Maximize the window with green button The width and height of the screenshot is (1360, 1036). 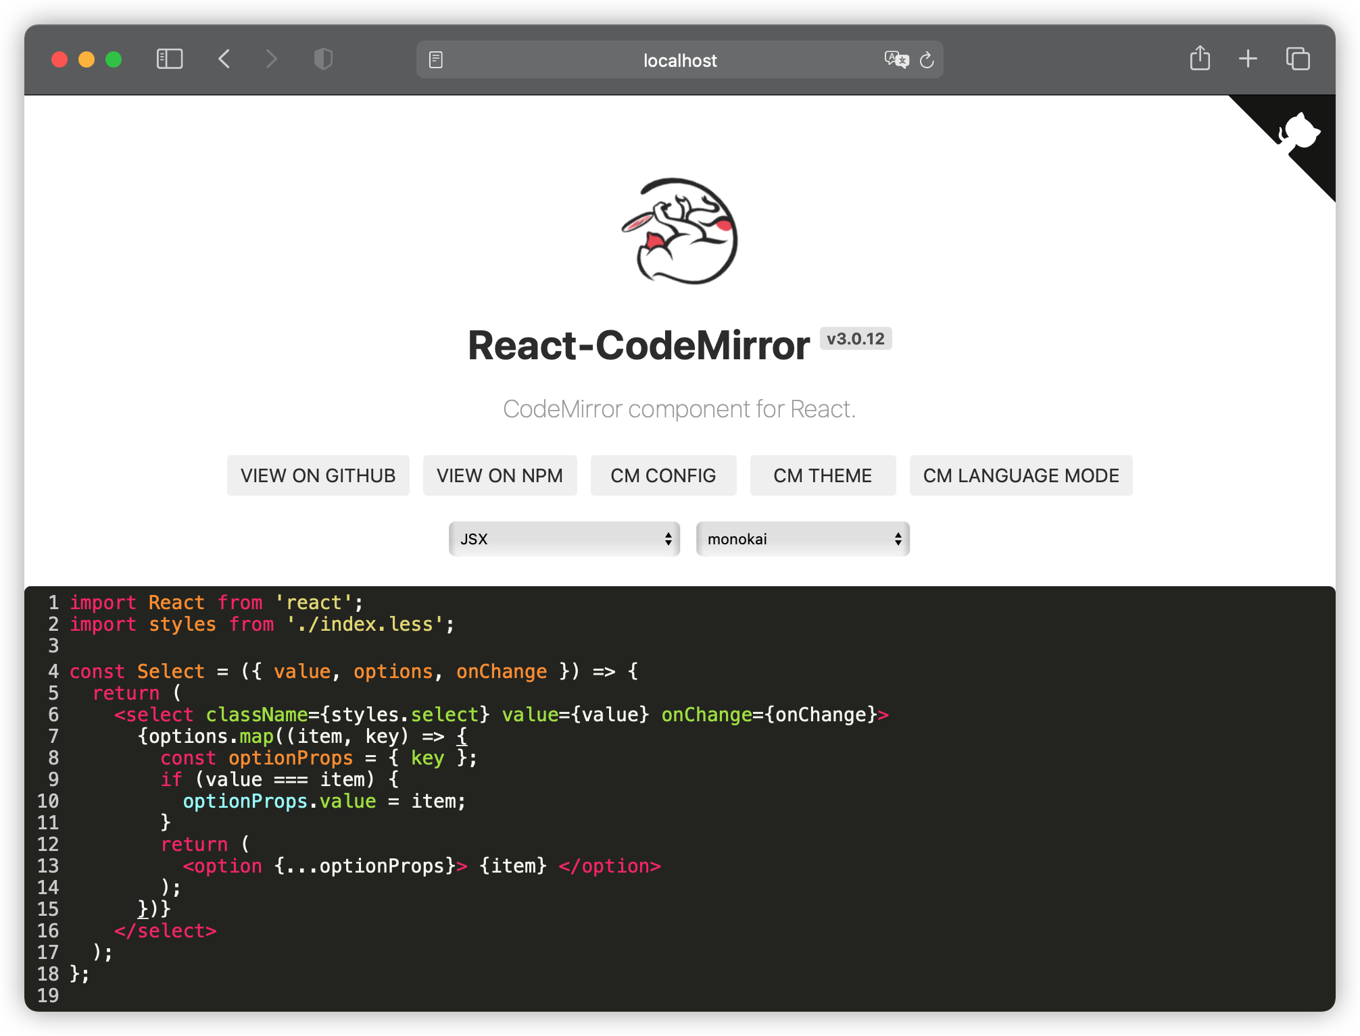114,59
